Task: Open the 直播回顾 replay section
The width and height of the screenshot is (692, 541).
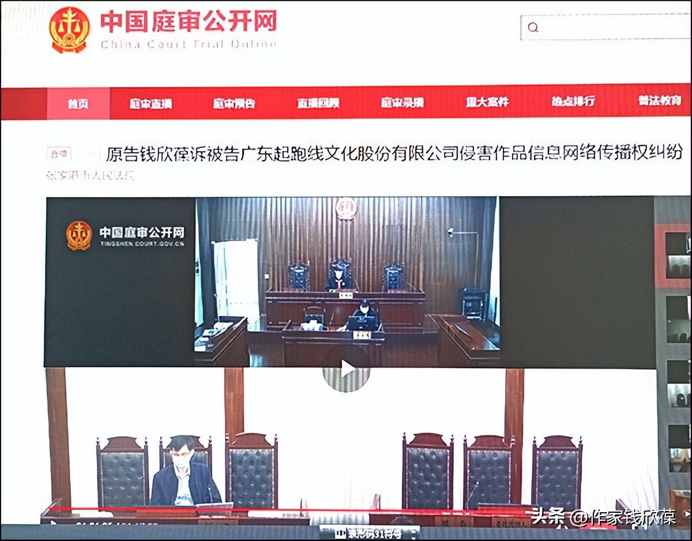Action: (x=317, y=102)
